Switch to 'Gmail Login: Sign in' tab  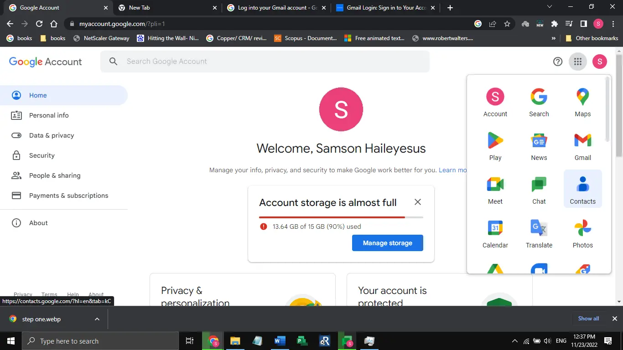pyautogui.click(x=385, y=8)
